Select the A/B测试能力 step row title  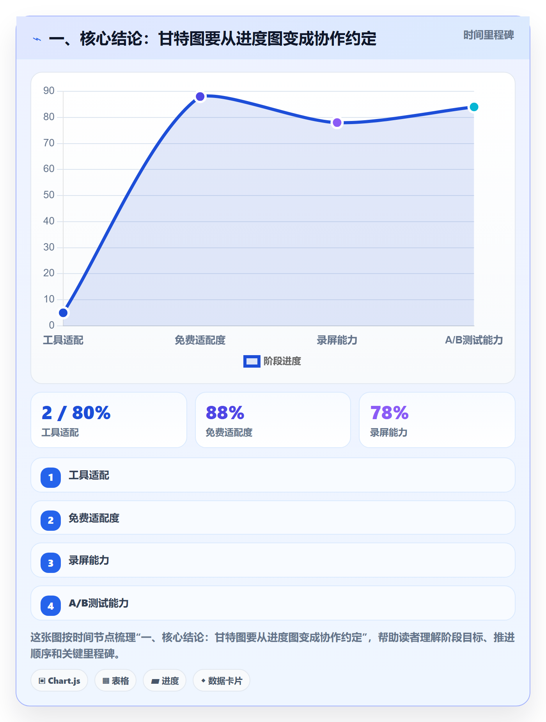(x=99, y=603)
